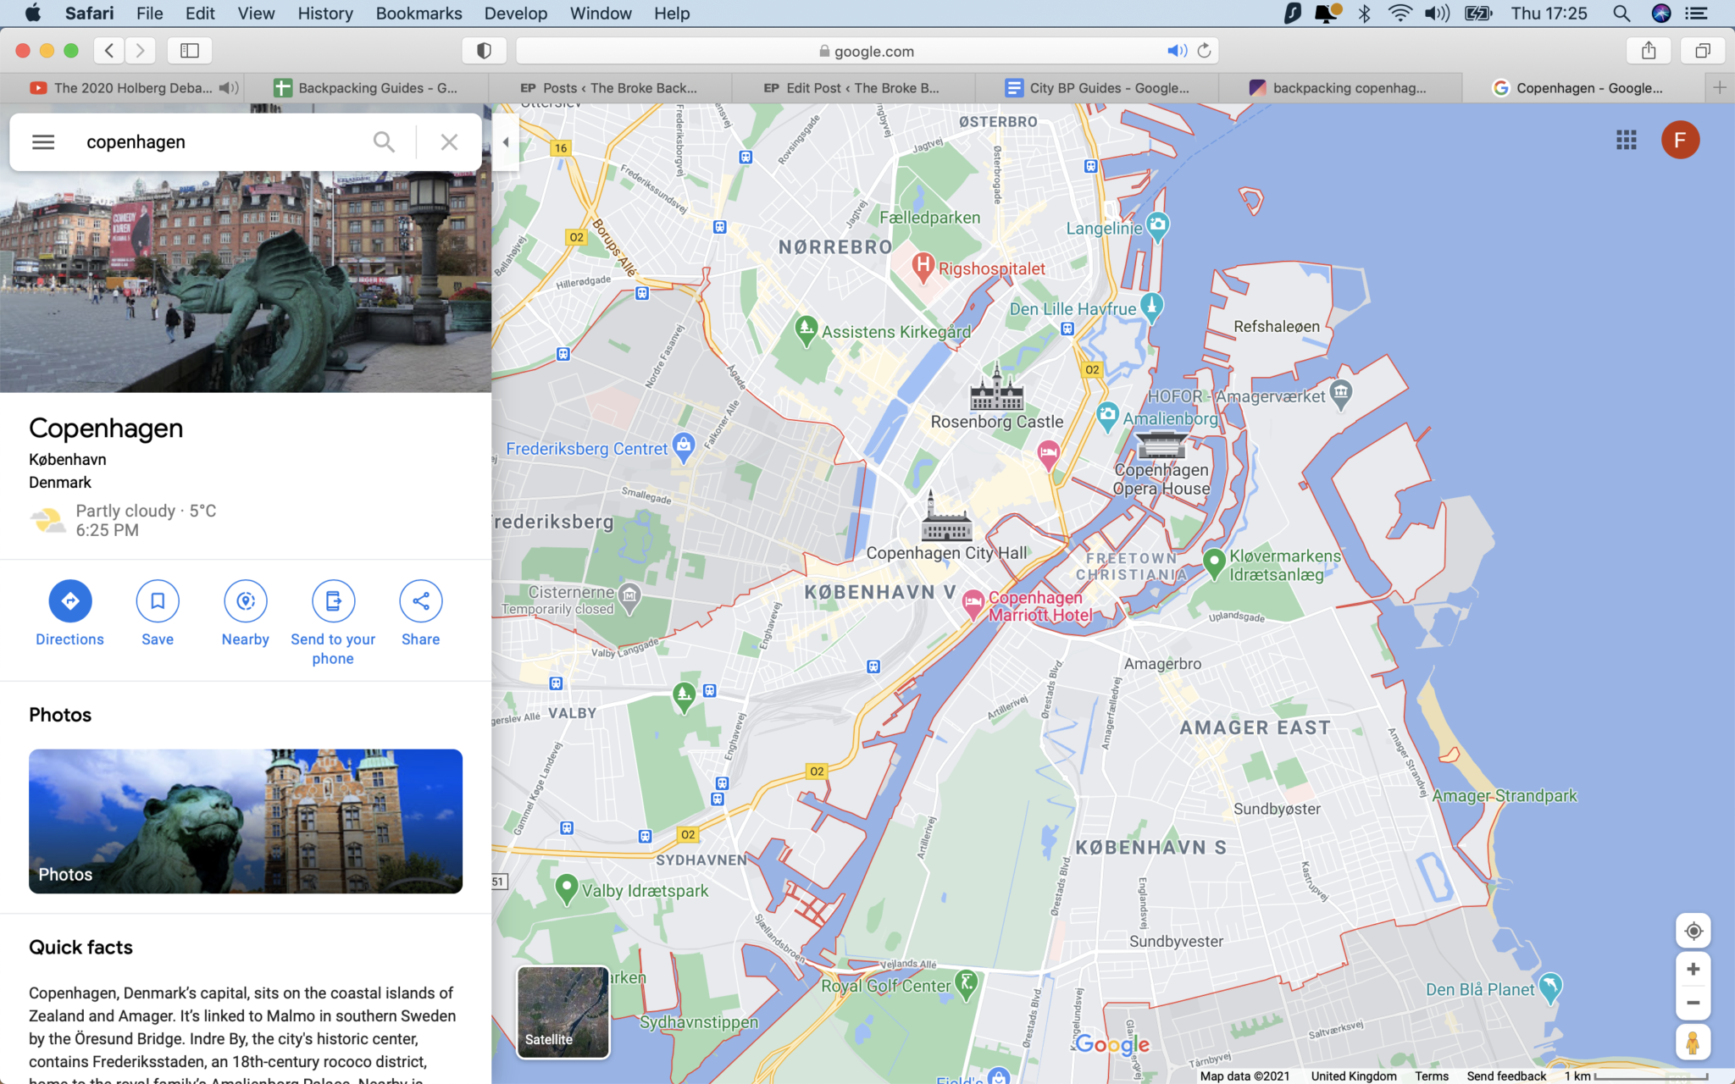Image resolution: width=1735 pixels, height=1084 pixels.
Task: Click the Cisterne Temporarily closed marker
Action: pyautogui.click(x=629, y=596)
